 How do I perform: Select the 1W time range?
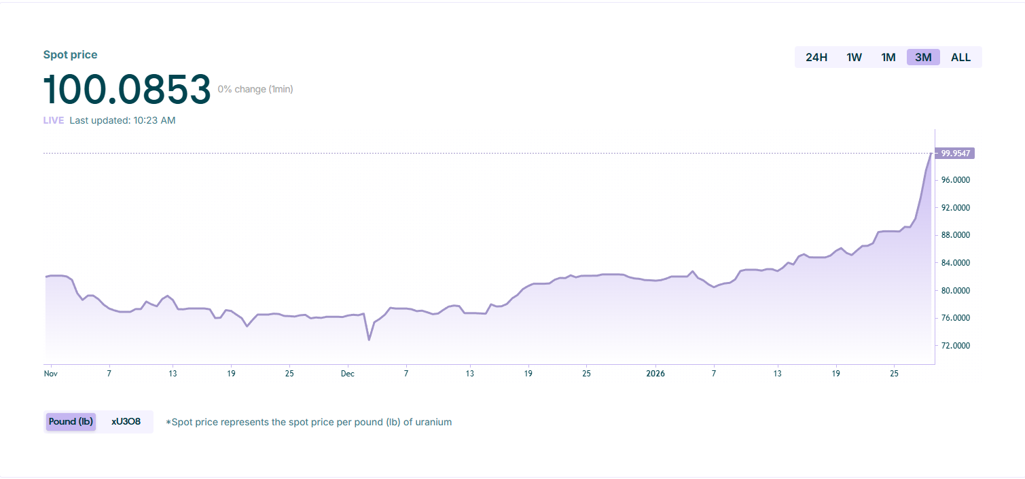[x=854, y=57]
